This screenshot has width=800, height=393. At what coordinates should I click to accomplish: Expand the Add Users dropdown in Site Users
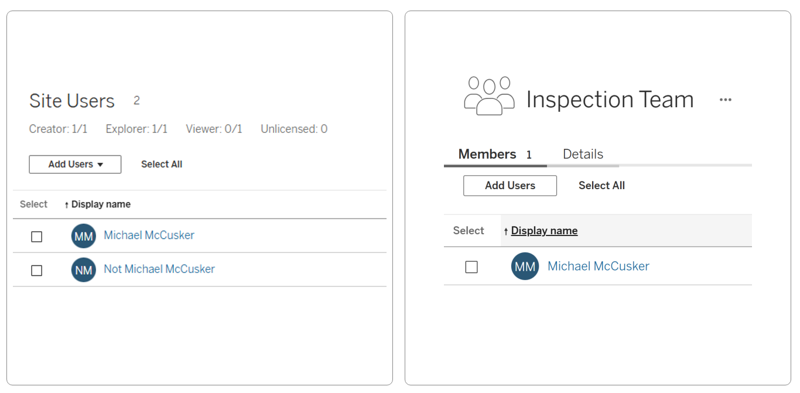(75, 165)
